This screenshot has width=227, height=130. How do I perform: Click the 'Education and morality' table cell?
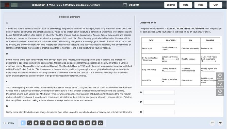(190, 48)
